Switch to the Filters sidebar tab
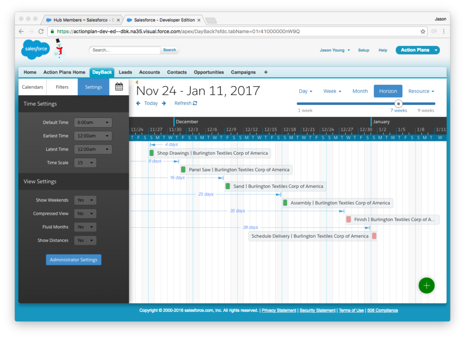 pos(62,87)
